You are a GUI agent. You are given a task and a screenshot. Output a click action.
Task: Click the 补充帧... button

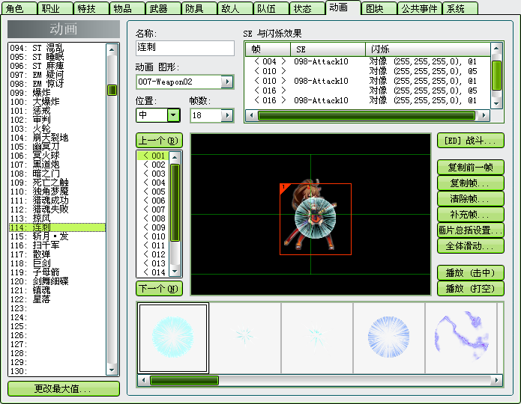pos(470,214)
